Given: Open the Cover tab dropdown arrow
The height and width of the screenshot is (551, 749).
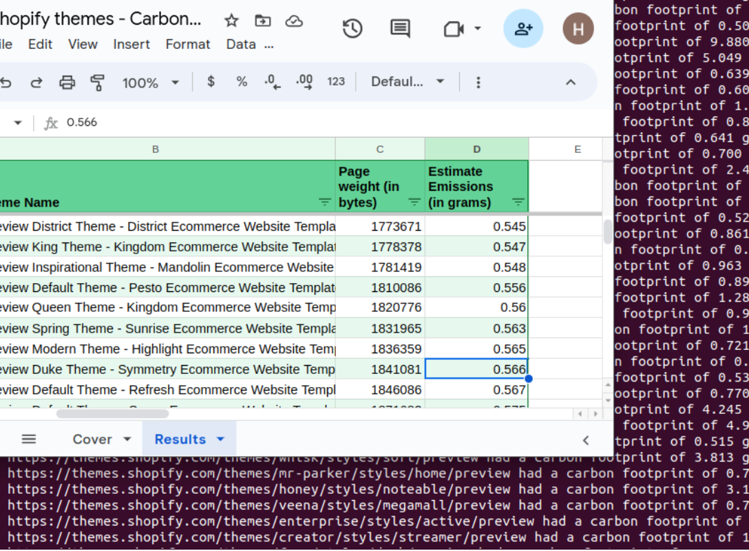Looking at the screenshot, I should (x=127, y=439).
